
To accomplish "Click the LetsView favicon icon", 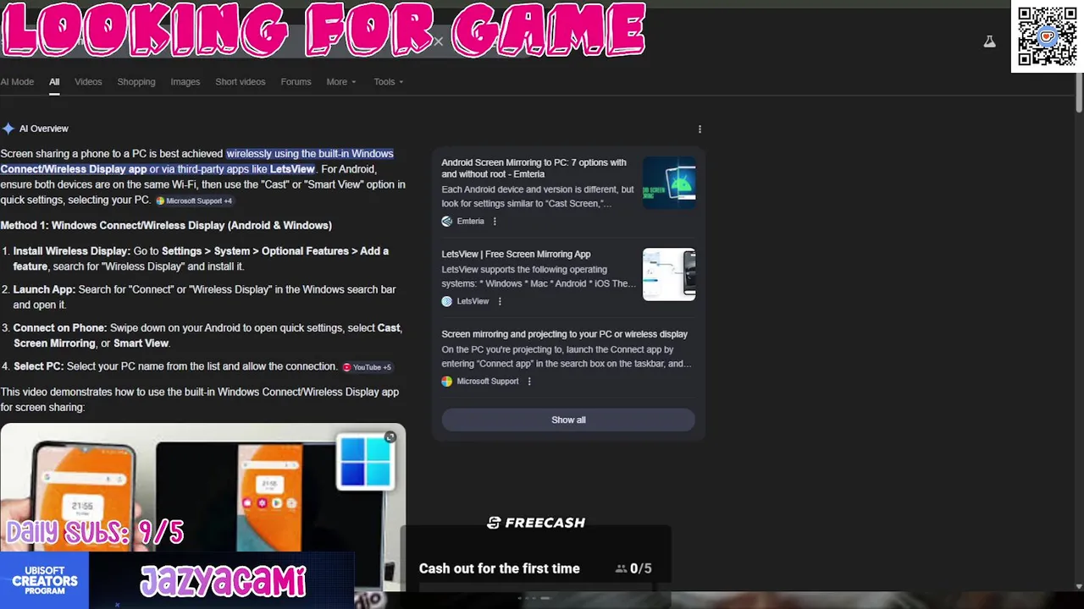I will [447, 301].
